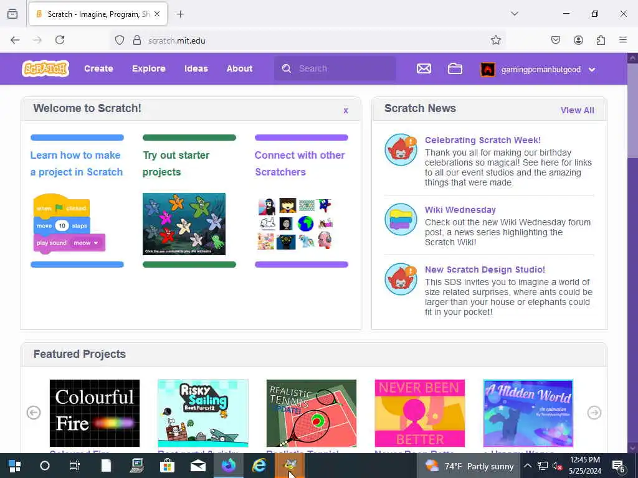This screenshot has width=638, height=478.
Task: Open the Windows Start button
Action: [15, 466]
